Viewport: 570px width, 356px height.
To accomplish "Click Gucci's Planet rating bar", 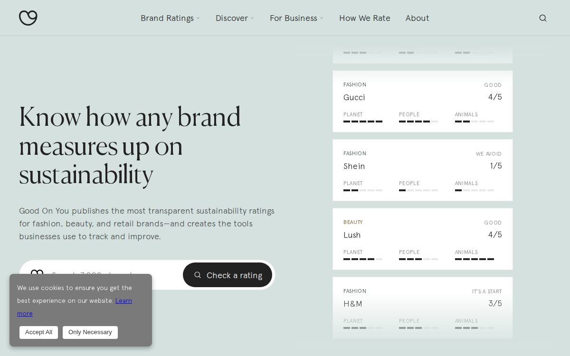I will [363, 122].
